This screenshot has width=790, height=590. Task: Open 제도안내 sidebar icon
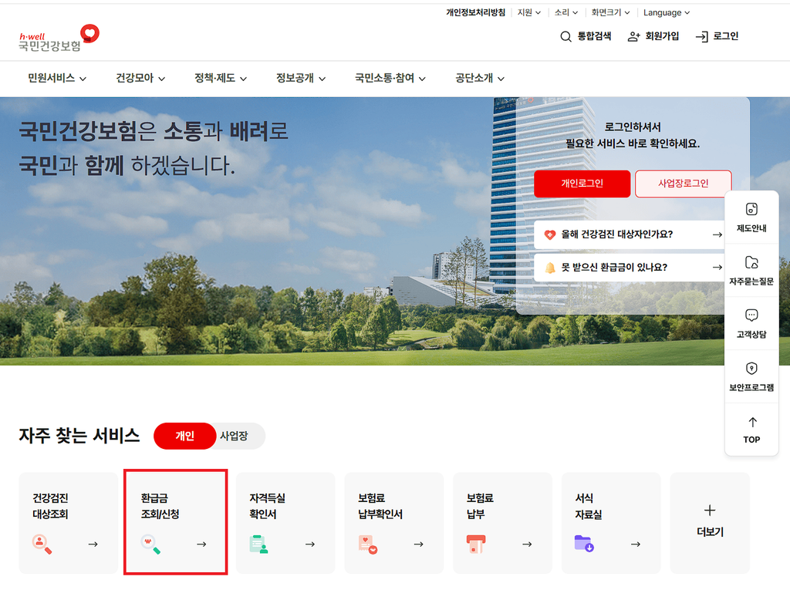(x=751, y=209)
